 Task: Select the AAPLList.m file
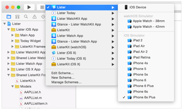point(31,98)
